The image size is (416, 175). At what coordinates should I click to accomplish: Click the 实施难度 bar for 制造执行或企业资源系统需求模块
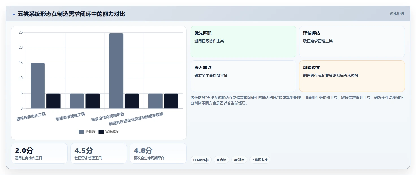pyautogui.click(x=171, y=101)
